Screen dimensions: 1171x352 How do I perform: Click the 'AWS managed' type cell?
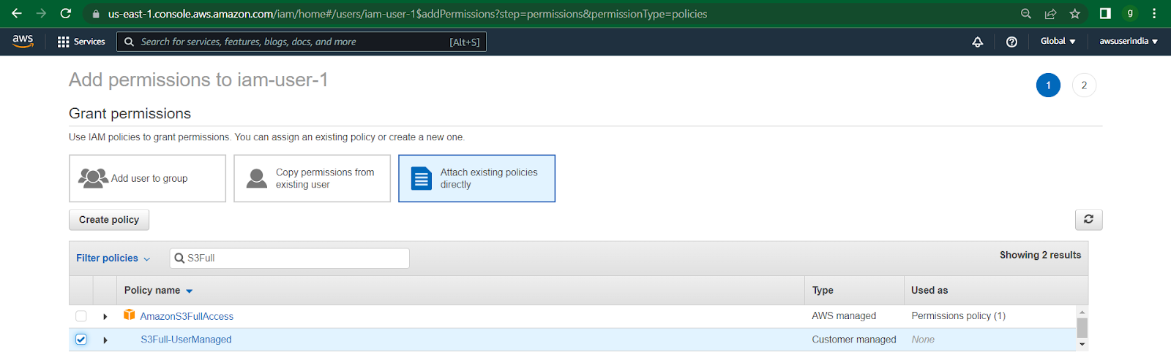tap(844, 315)
